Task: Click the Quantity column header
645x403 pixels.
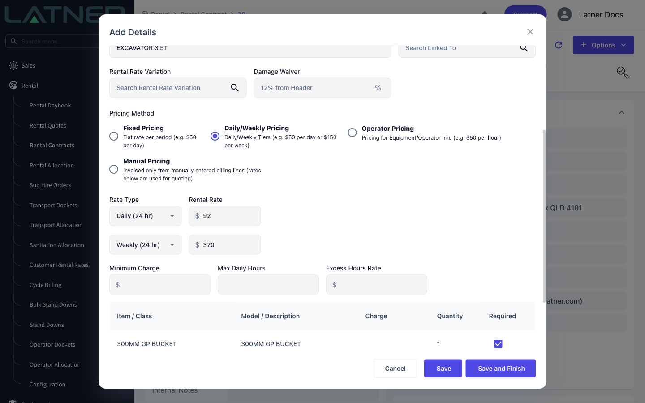Action: (450, 316)
